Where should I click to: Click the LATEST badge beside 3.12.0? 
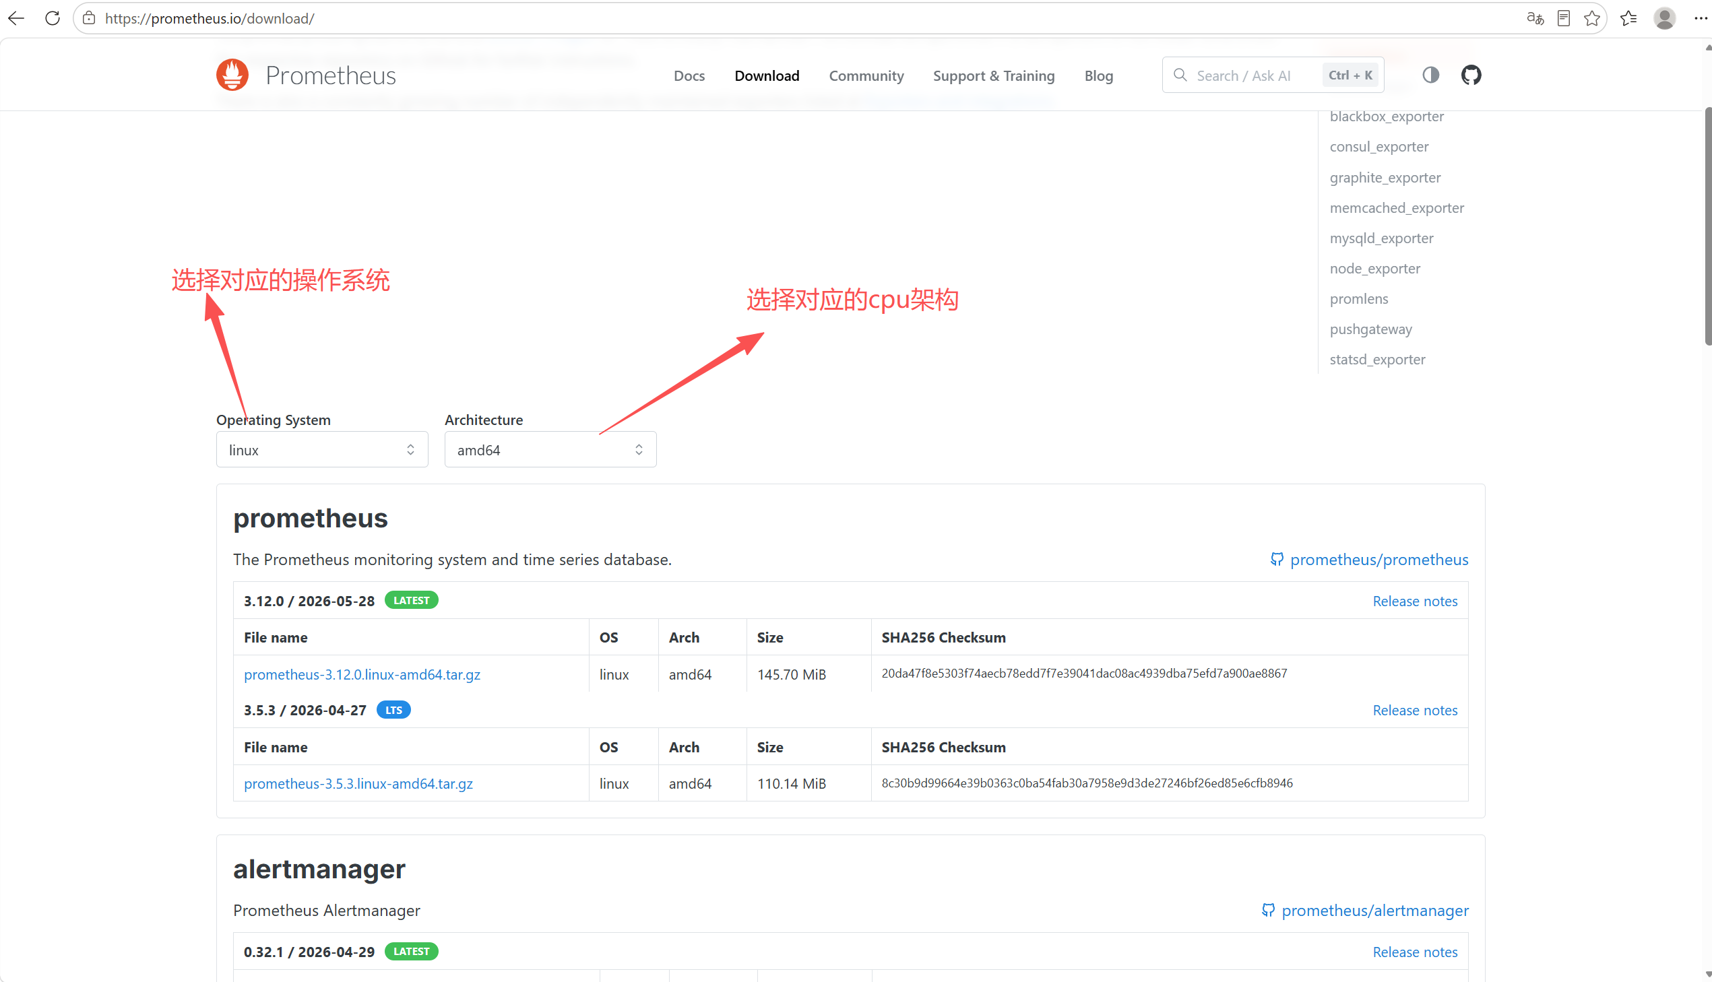click(412, 600)
